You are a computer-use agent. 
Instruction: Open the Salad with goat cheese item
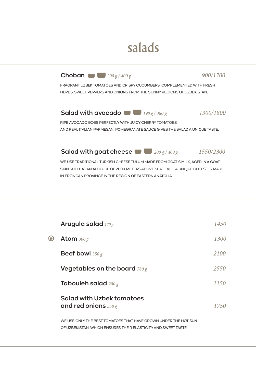tap(96, 152)
